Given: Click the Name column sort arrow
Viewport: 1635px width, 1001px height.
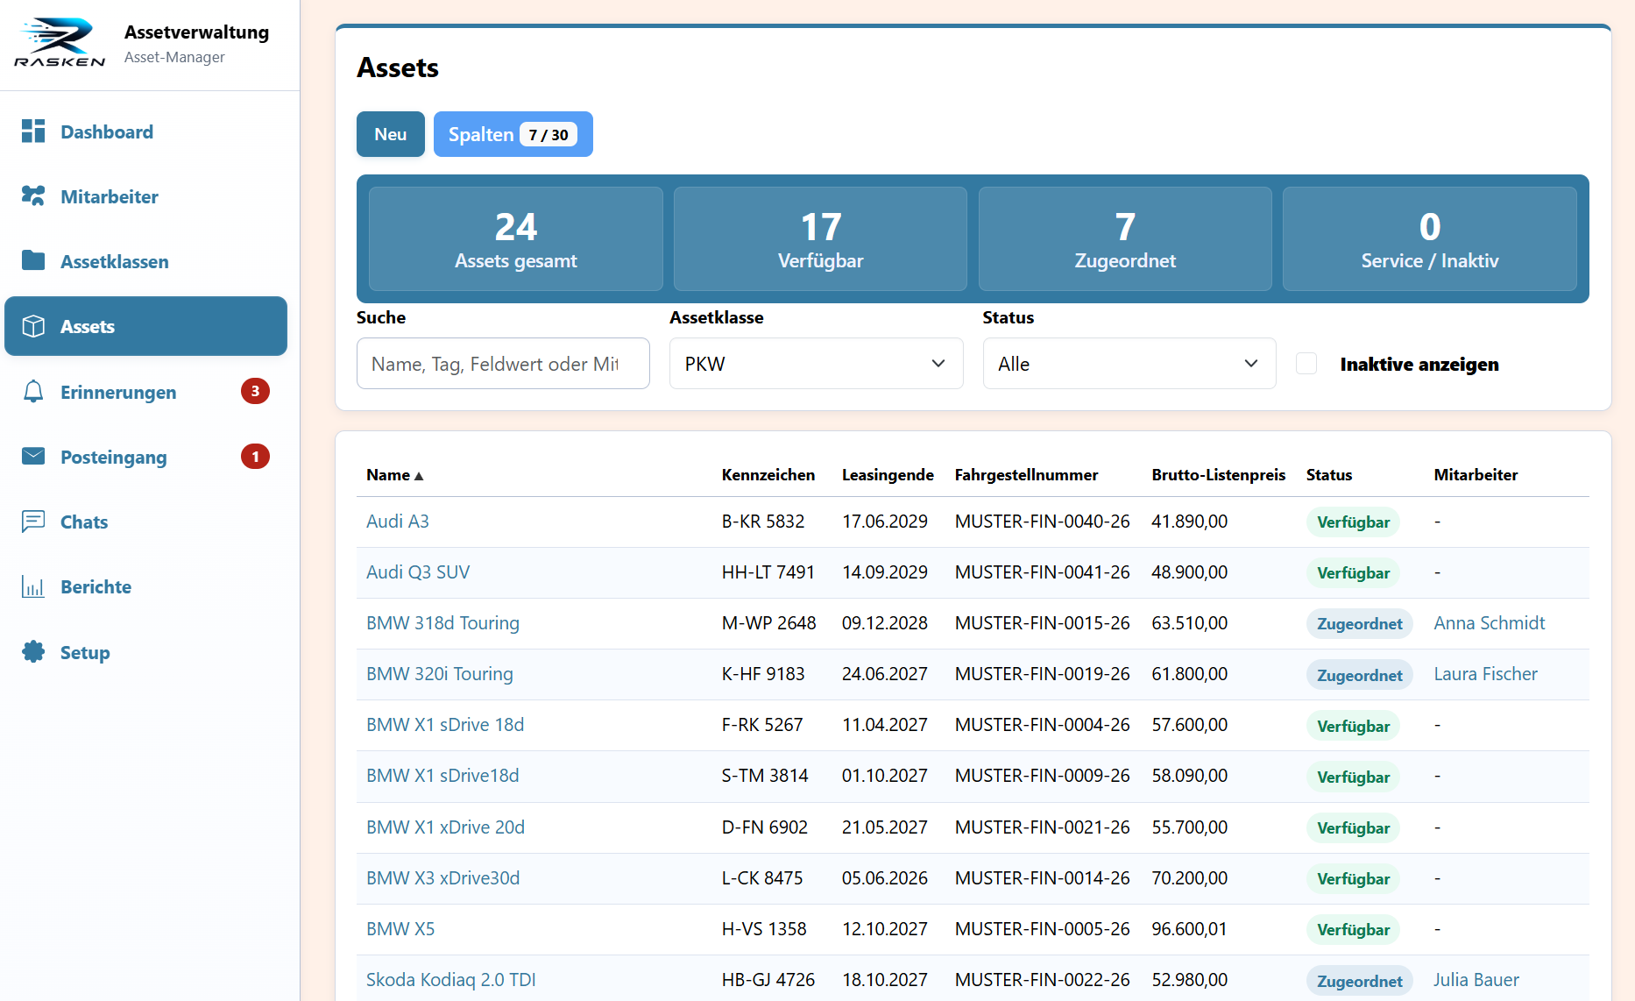Looking at the screenshot, I should tap(419, 476).
